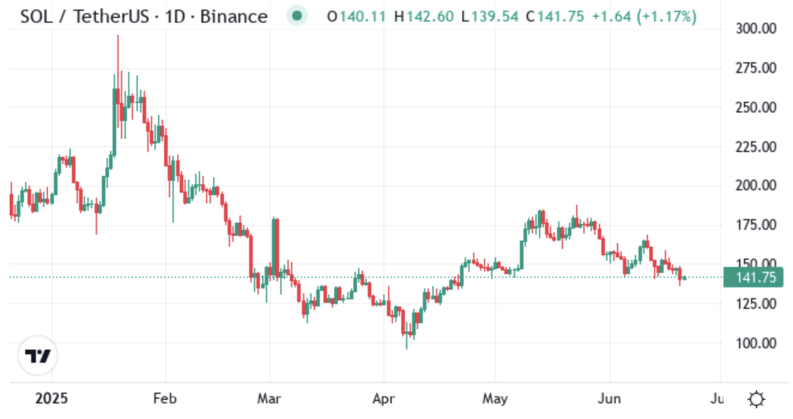Click the 2025 time axis label

(x=52, y=399)
